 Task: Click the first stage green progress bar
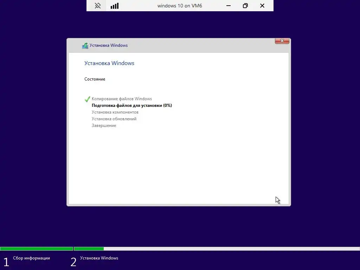point(37,249)
